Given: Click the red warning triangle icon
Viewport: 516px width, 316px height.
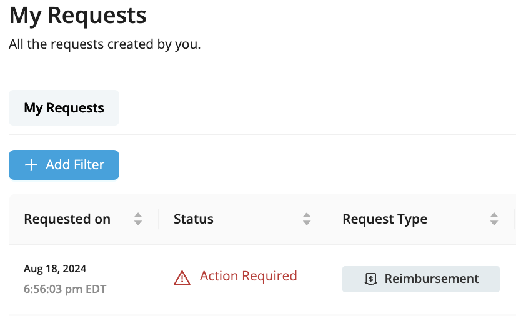Looking at the screenshot, I should tap(182, 278).
